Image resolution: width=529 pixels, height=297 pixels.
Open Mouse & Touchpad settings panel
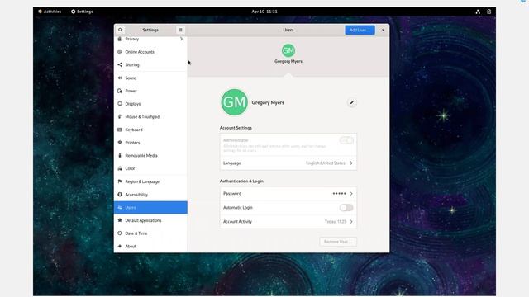tap(150, 116)
